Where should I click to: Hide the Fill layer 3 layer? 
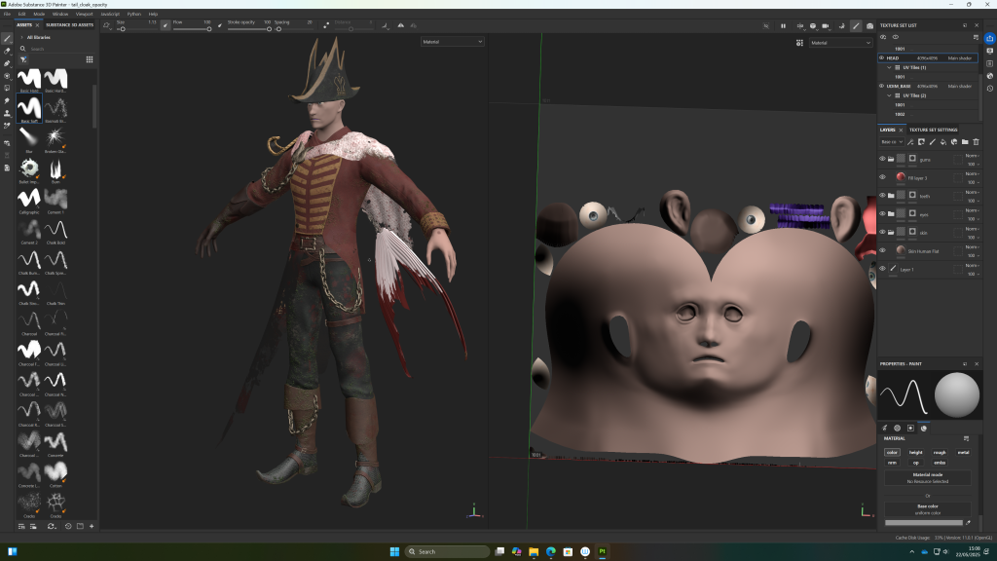[x=882, y=177]
